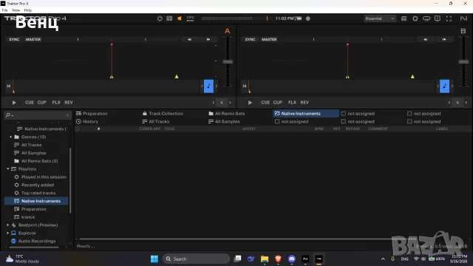Toggle FLX mode on deck A
The width and height of the screenshot is (473, 266).
[x=56, y=103]
